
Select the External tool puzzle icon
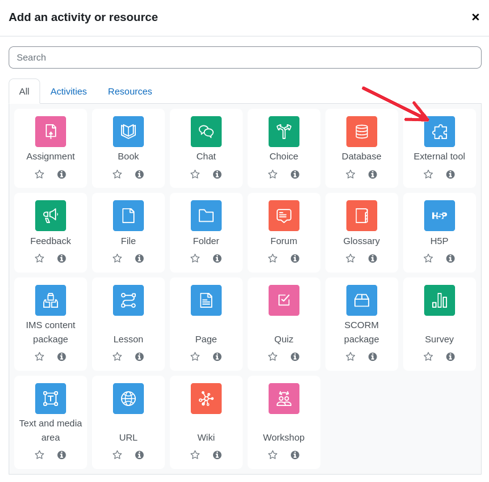tap(440, 132)
